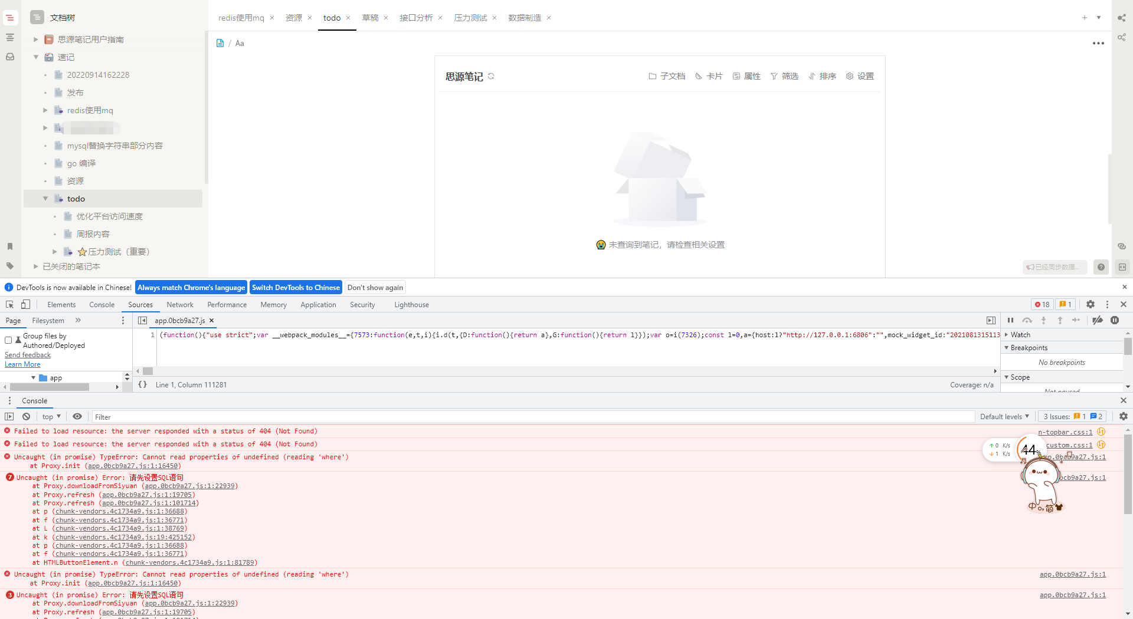
Task: Switch to the redis使用mq editor tab
Action: 241,18
